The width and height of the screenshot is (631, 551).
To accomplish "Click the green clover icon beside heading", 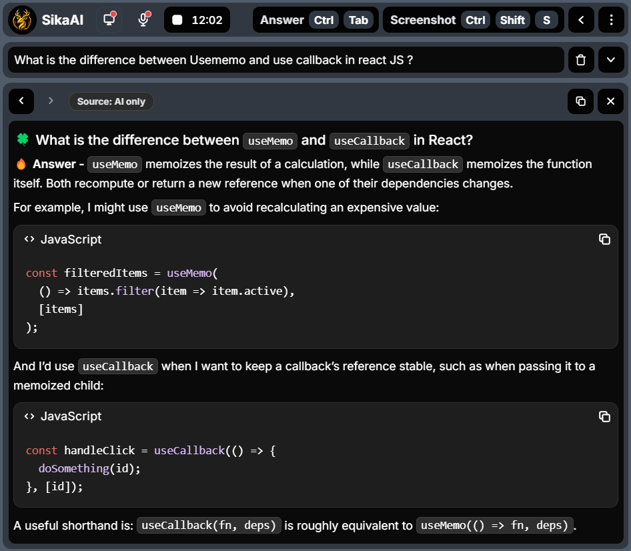I will (23, 139).
